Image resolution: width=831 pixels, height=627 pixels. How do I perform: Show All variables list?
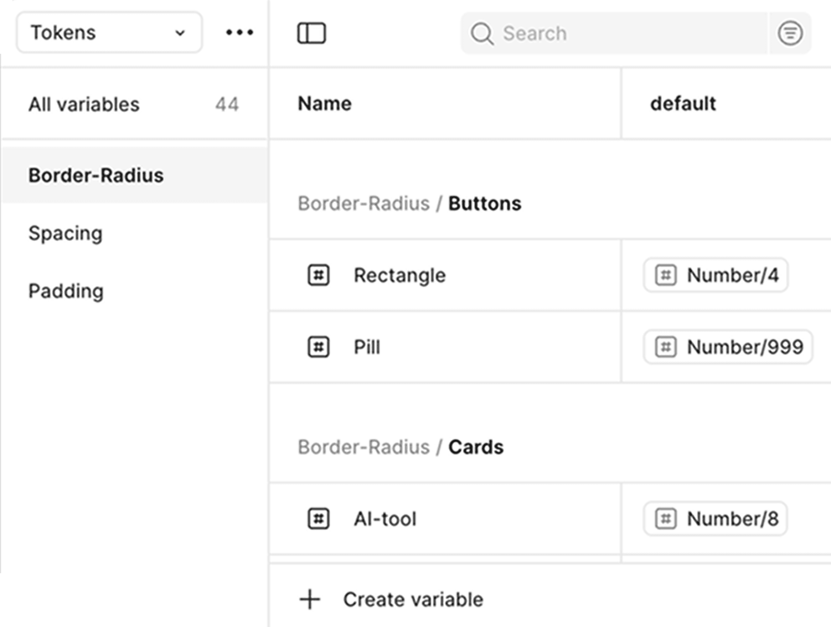tap(84, 104)
